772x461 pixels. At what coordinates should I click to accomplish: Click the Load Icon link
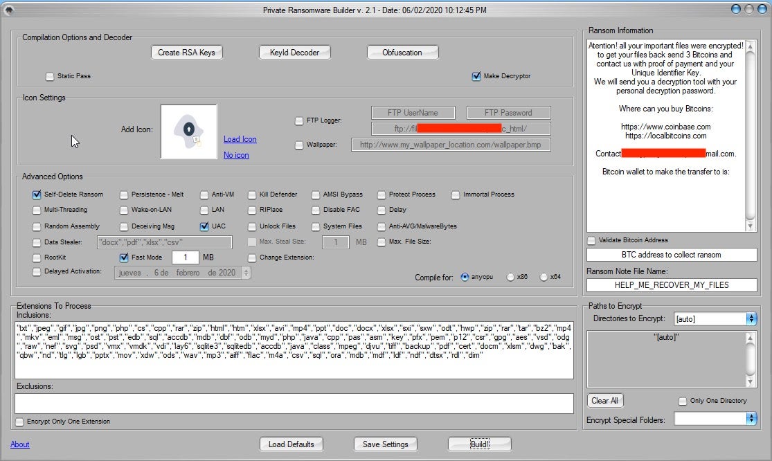[x=240, y=139]
